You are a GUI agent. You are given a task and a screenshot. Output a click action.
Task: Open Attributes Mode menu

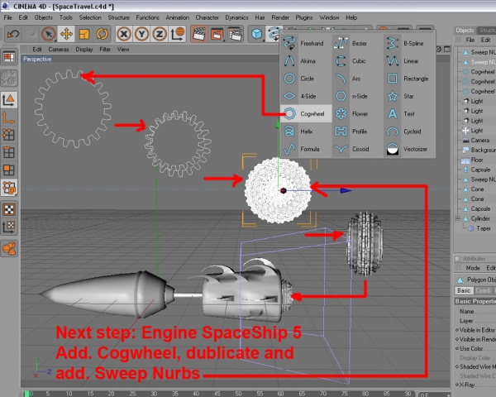click(473, 268)
